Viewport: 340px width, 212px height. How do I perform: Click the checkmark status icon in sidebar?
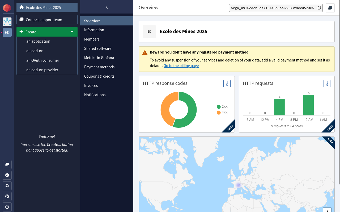7,175
